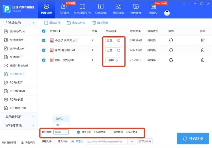Click the 迅捷PDF转换器 app logo
Image resolution: width=212 pixels, height=148 pixels.
point(7,9)
